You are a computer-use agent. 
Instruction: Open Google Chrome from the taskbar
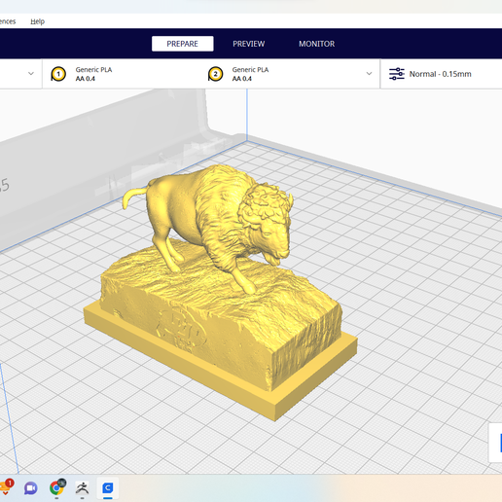pos(57,487)
